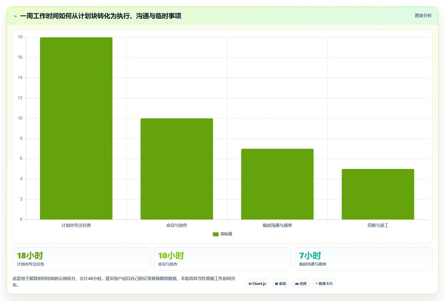Toggle the 指标值 legend color swatch
Viewport: 445px width, 301px height.
coord(216,234)
